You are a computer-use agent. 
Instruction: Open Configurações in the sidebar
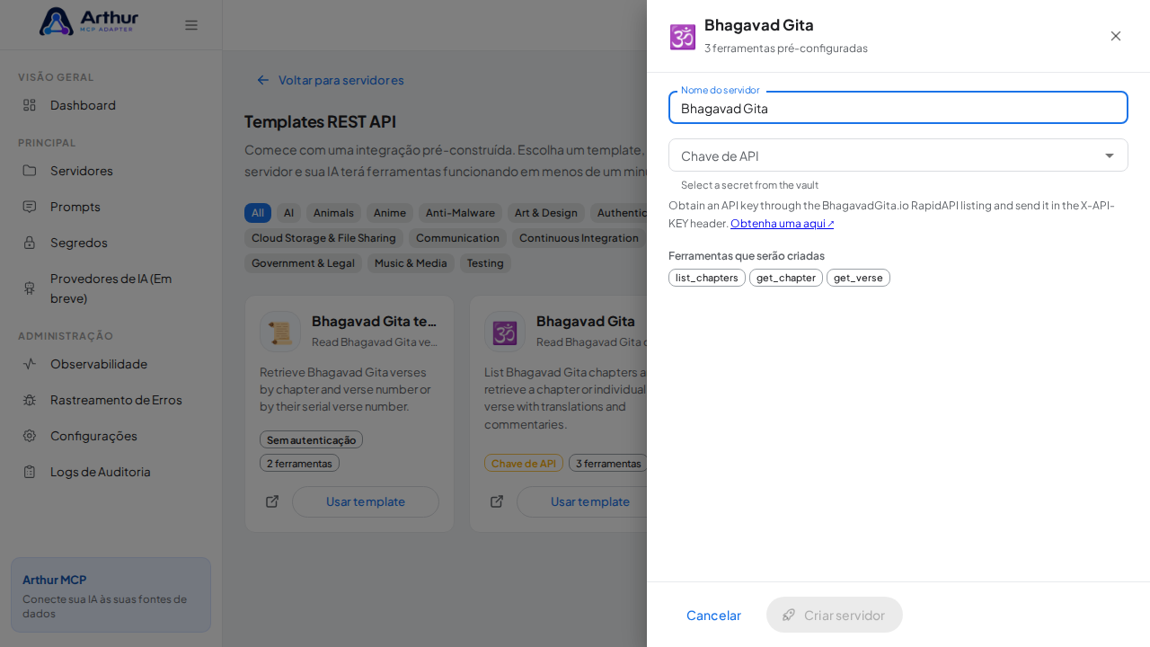[x=111, y=436]
